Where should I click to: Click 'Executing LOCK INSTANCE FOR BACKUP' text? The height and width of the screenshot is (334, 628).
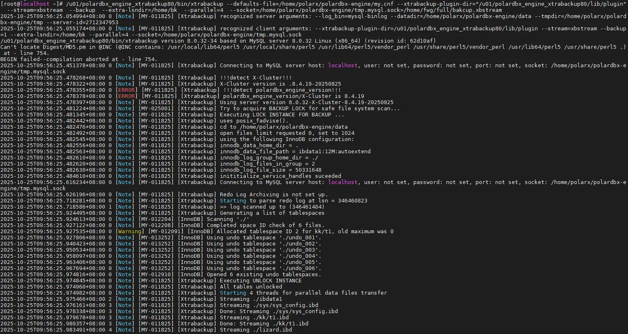282,114
